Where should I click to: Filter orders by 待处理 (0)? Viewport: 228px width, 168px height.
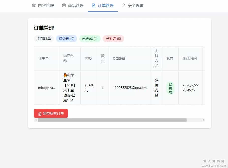[67, 39]
